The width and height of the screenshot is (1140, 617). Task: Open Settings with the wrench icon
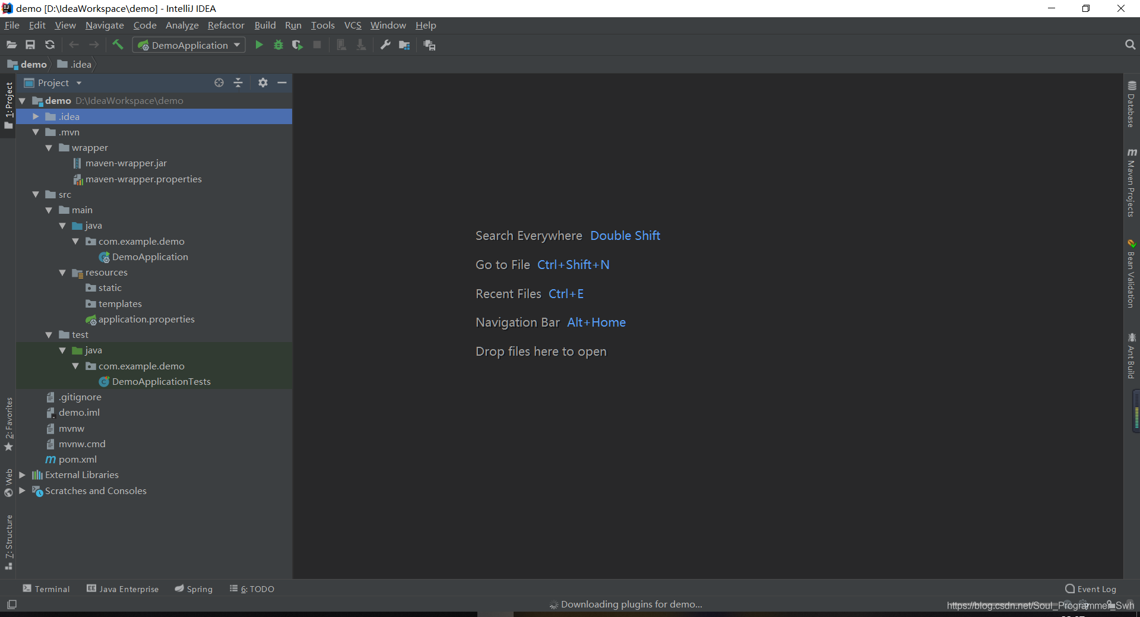385,45
